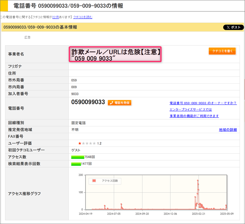Viewport: 245px width, 224px height.
Task: Open the 22件 reviews count link
Action: click(56, 17)
